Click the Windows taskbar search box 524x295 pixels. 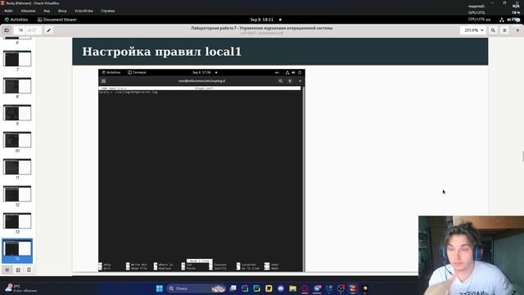pos(196,288)
